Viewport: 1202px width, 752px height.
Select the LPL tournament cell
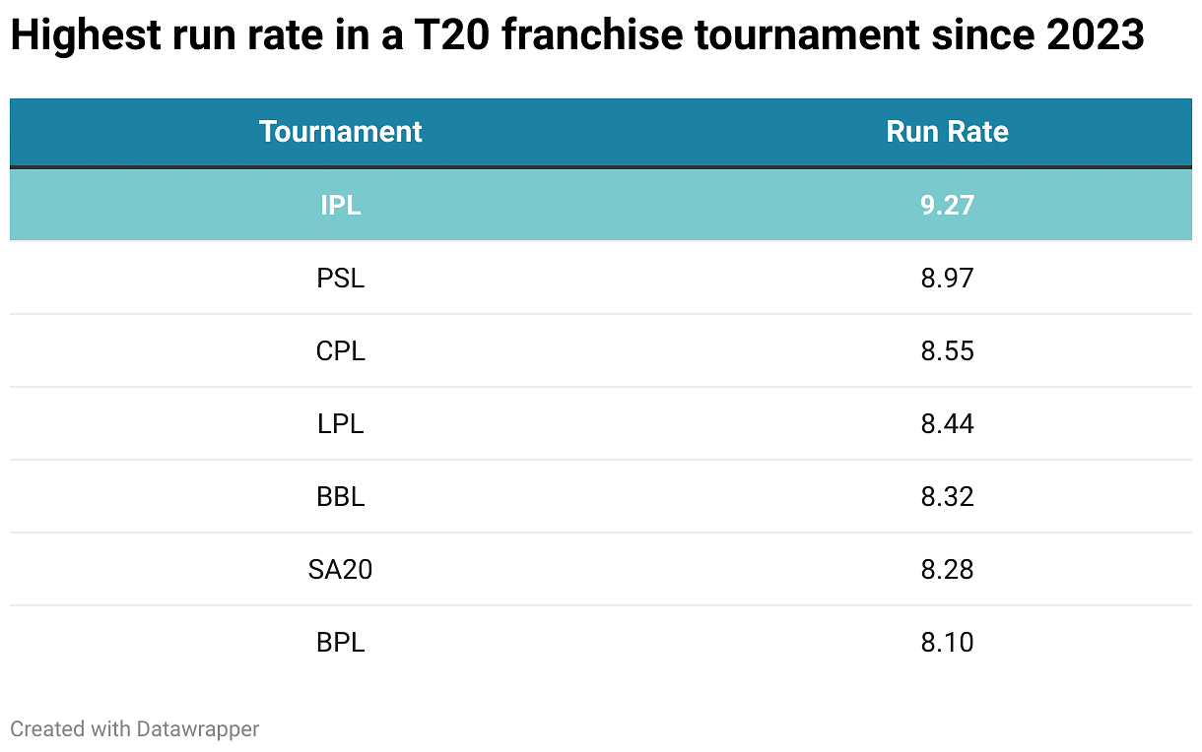pyautogui.click(x=341, y=424)
